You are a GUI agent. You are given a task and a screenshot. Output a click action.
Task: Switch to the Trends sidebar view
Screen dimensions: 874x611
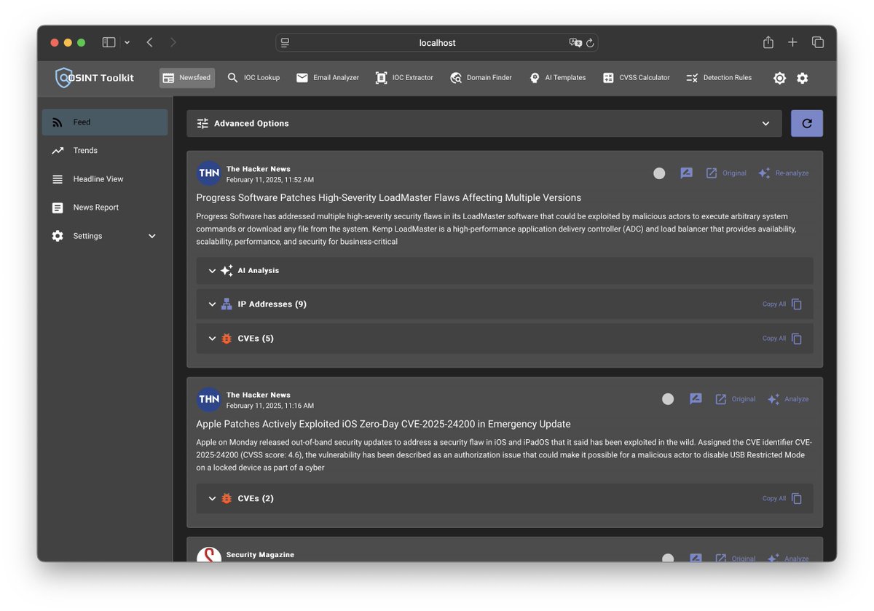pos(85,150)
